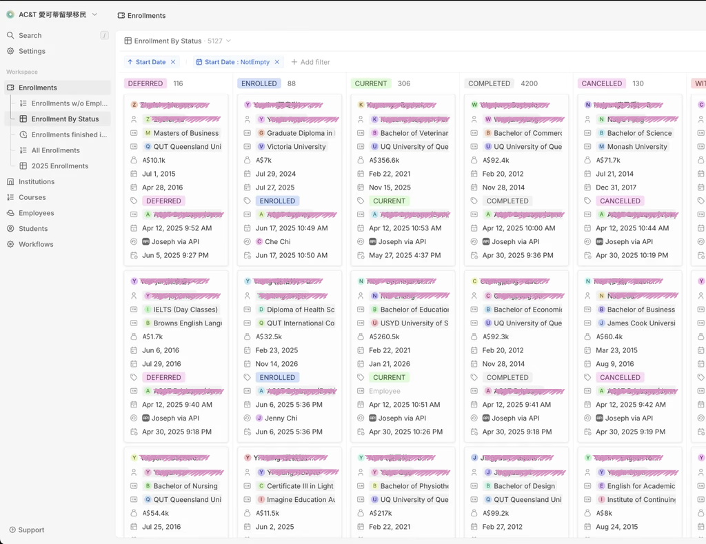This screenshot has width=706, height=544.
Task: Click the DEFERRED column header tag
Action: (145, 83)
